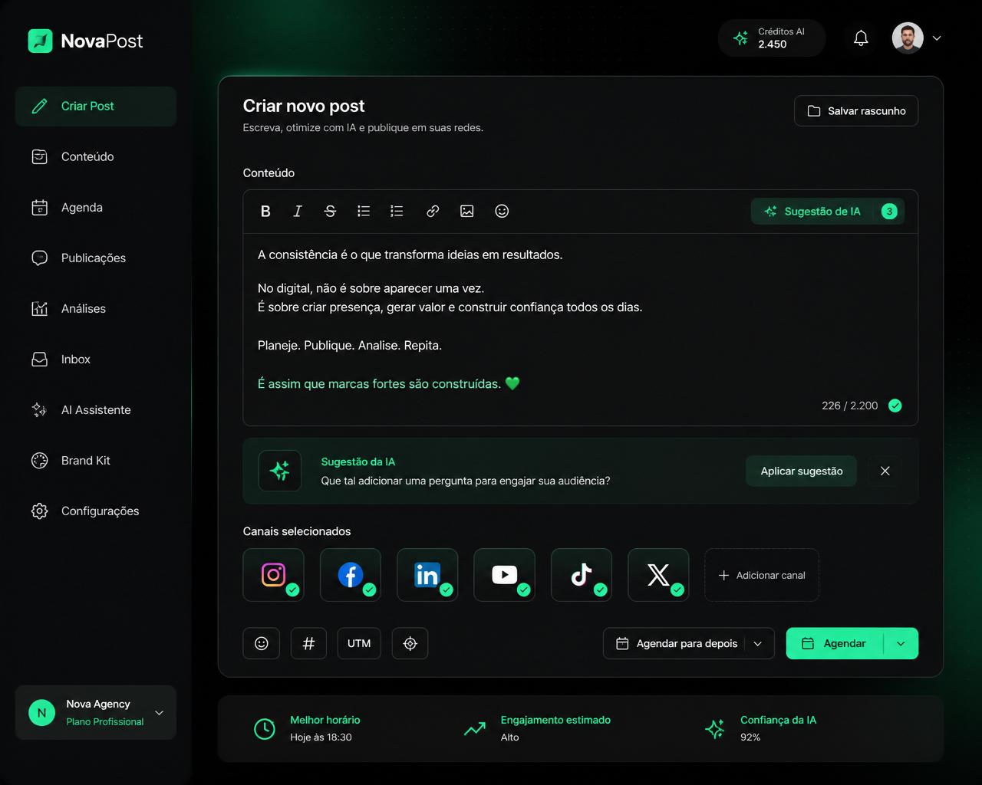Viewport: 982px width, 785px height.
Task: Click Aplicar sugestão button
Action: [x=802, y=471]
